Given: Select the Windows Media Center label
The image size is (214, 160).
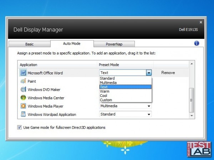Looking at the screenshot, I should pyautogui.click(x=46, y=98).
